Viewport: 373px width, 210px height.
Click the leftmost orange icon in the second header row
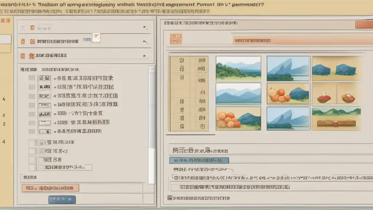[23, 42]
